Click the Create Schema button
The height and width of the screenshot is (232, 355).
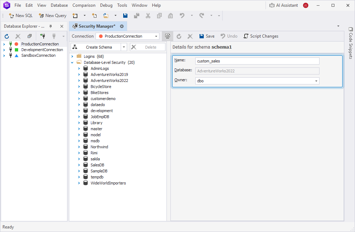pos(99,47)
